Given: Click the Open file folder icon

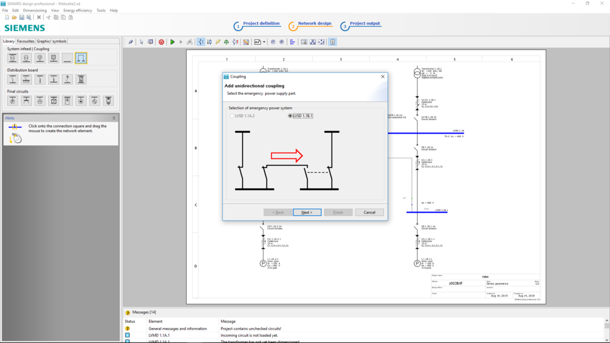Looking at the screenshot, I should coord(14,17).
